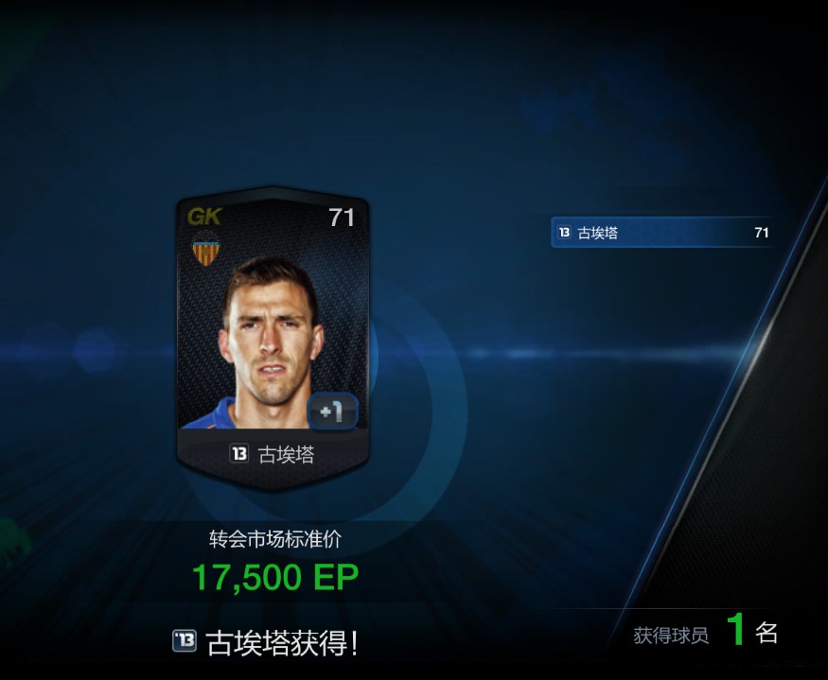Click the Valencia club crest on card
This screenshot has height=680, width=828.
205,249
